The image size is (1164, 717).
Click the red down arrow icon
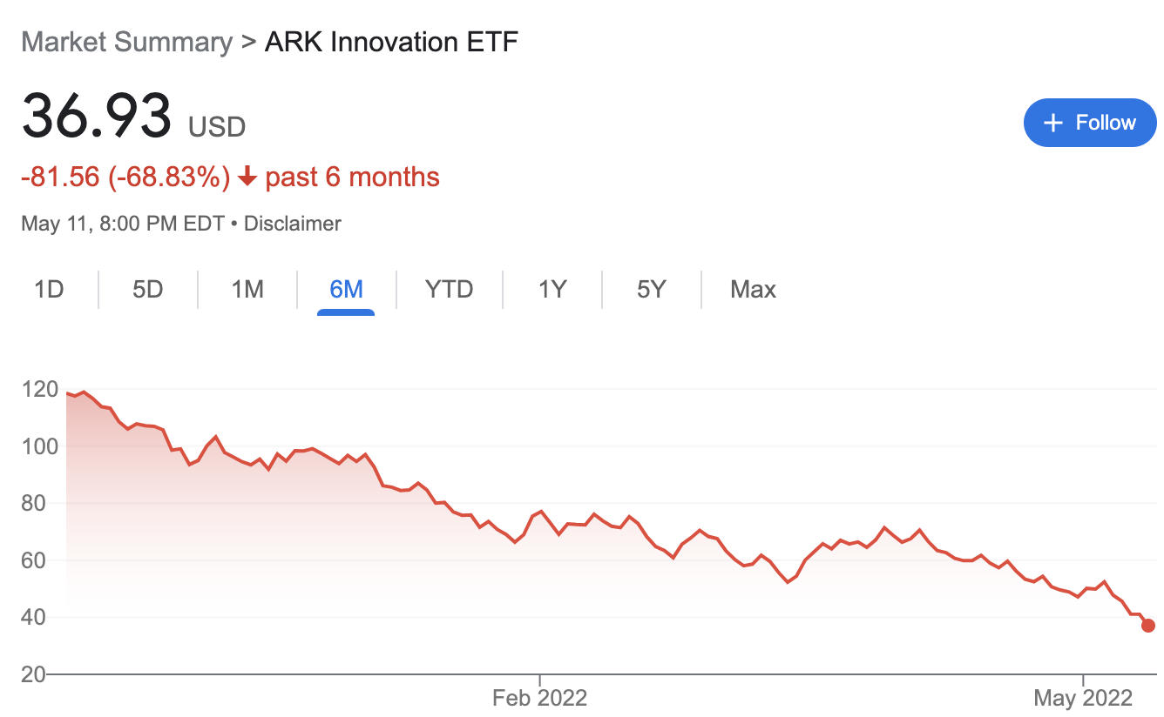[247, 178]
